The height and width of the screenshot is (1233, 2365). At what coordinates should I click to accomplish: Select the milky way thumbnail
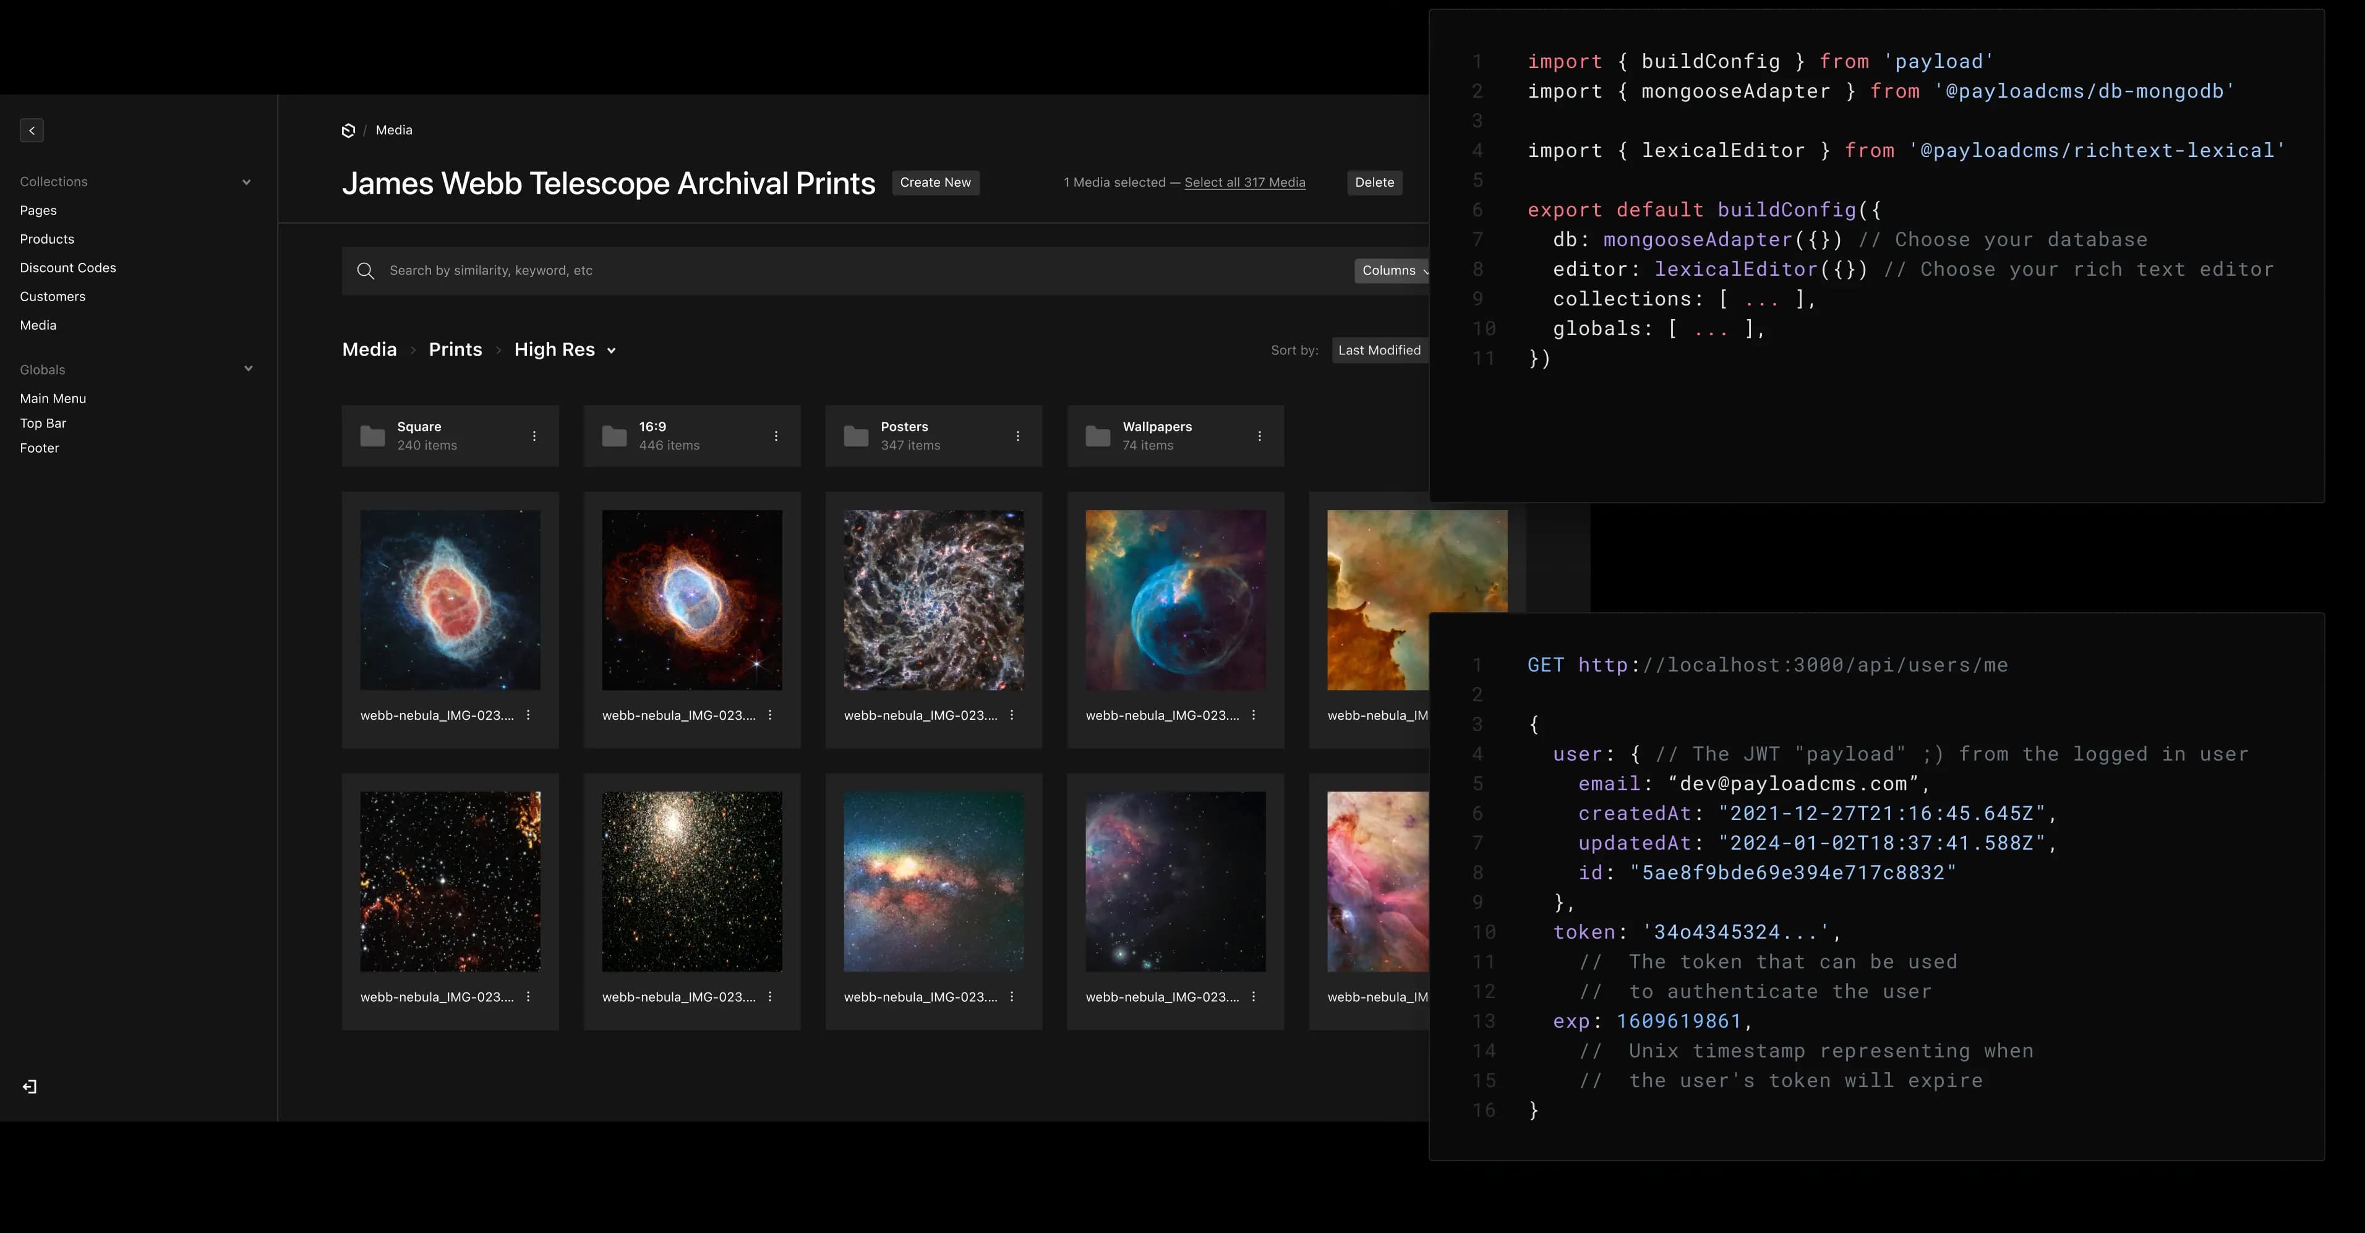pos(934,882)
